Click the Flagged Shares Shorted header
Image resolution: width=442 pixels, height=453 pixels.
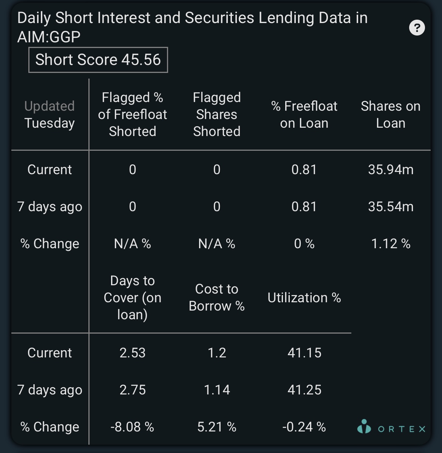217,114
